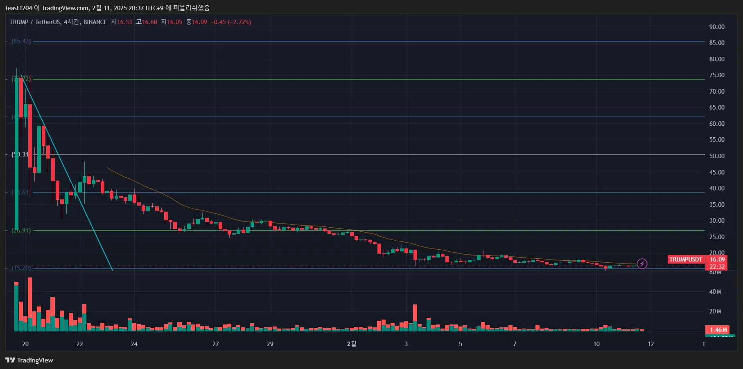Click the feast1204 publisher name at top
Image resolution: width=743 pixels, height=369 pixels.
point(18,8)
